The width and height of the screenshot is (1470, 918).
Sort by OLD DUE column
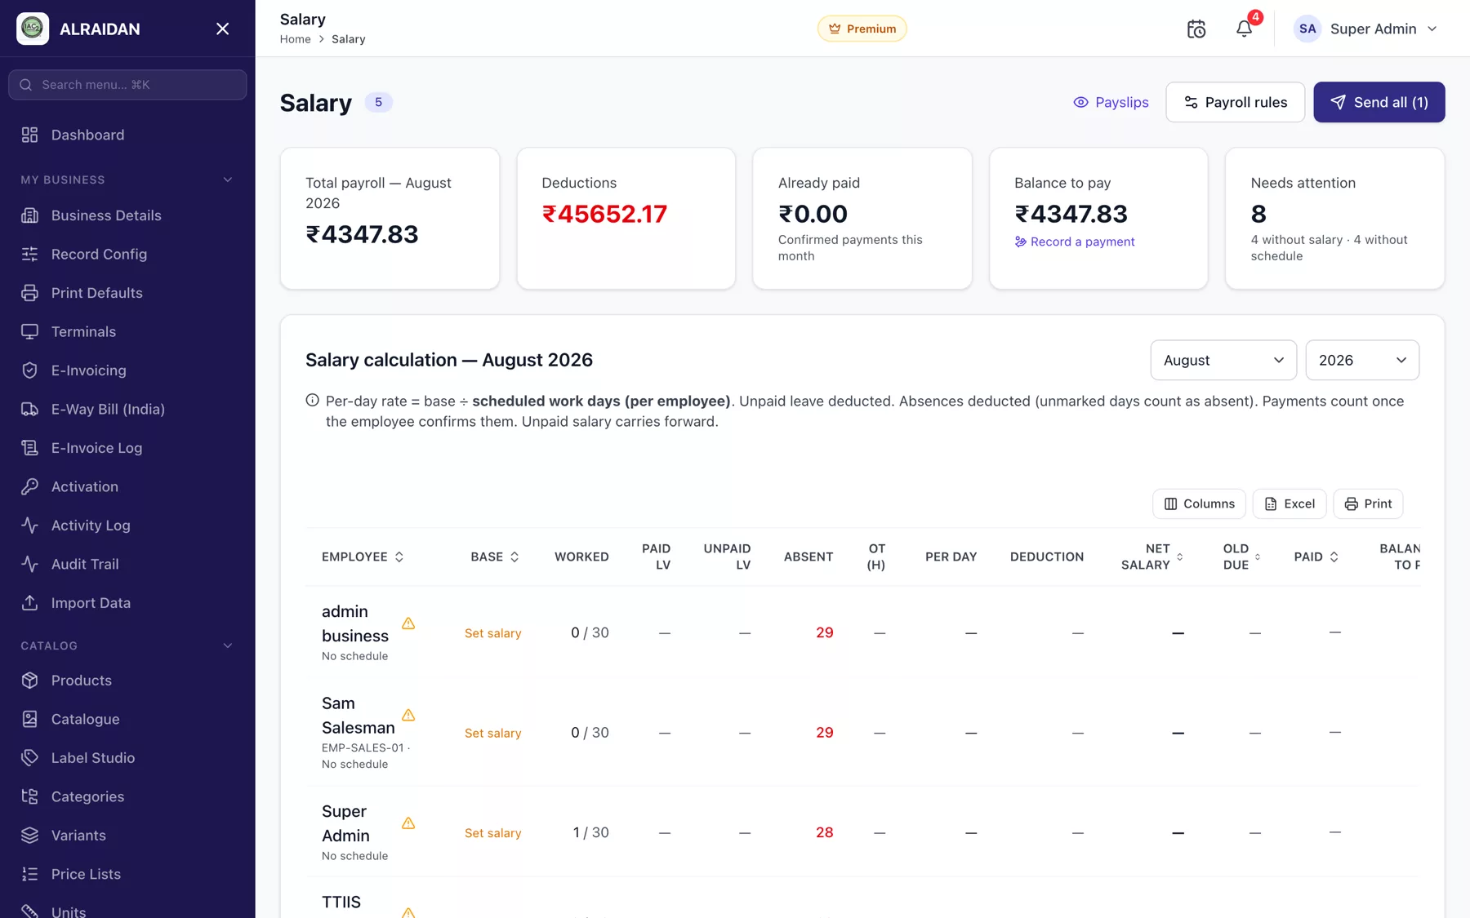point(1241,557)
